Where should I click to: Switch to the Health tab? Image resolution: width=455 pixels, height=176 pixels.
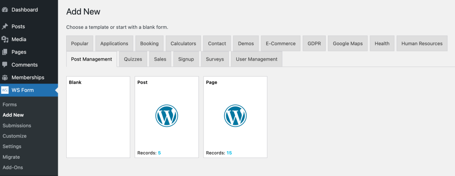382,43
